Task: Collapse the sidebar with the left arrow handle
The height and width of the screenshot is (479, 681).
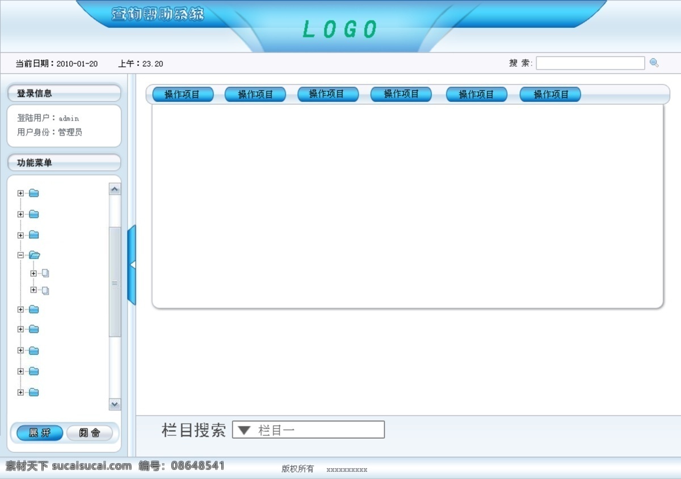Action: 132,265
